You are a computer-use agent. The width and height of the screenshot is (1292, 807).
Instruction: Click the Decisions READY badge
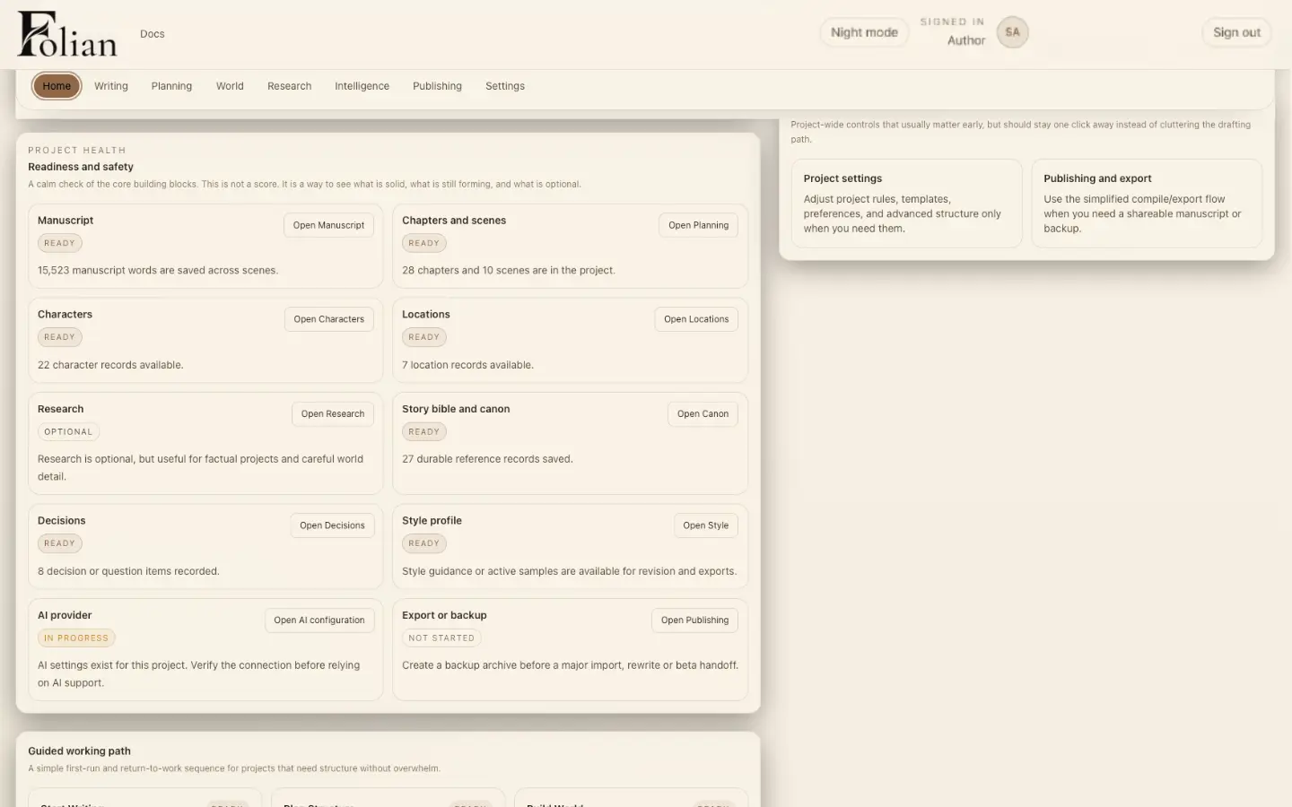60,543
